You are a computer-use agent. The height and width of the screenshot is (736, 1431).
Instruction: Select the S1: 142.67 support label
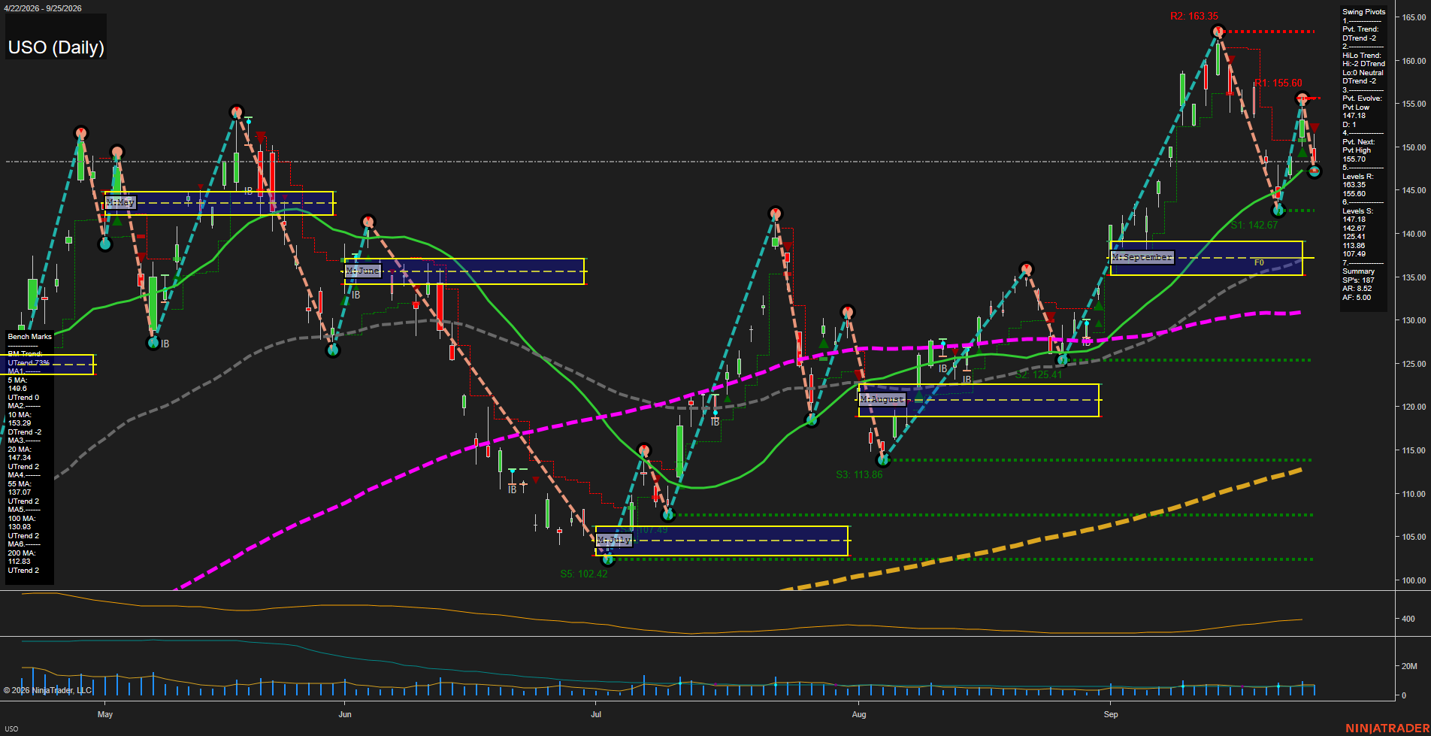point(1254,225)
